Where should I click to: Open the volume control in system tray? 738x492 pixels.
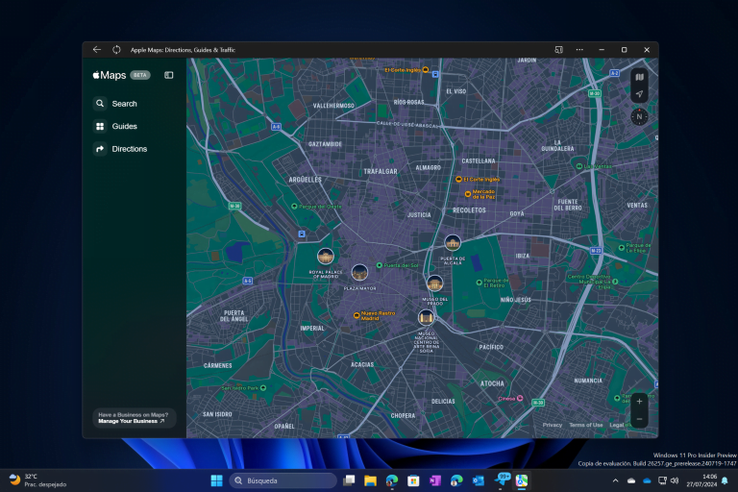point(675,480)
